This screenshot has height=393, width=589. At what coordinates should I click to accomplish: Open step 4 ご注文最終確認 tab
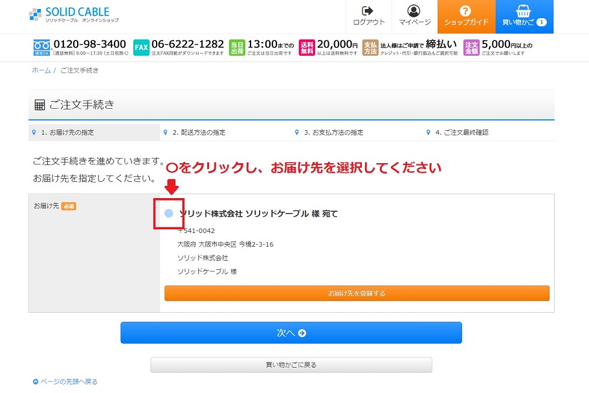click(x=488, y=132)
